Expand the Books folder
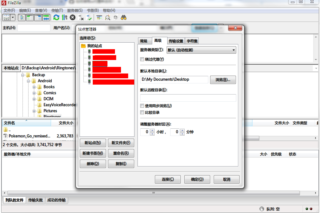Screen dimensions: 320x213 click(x=34, y=87)
